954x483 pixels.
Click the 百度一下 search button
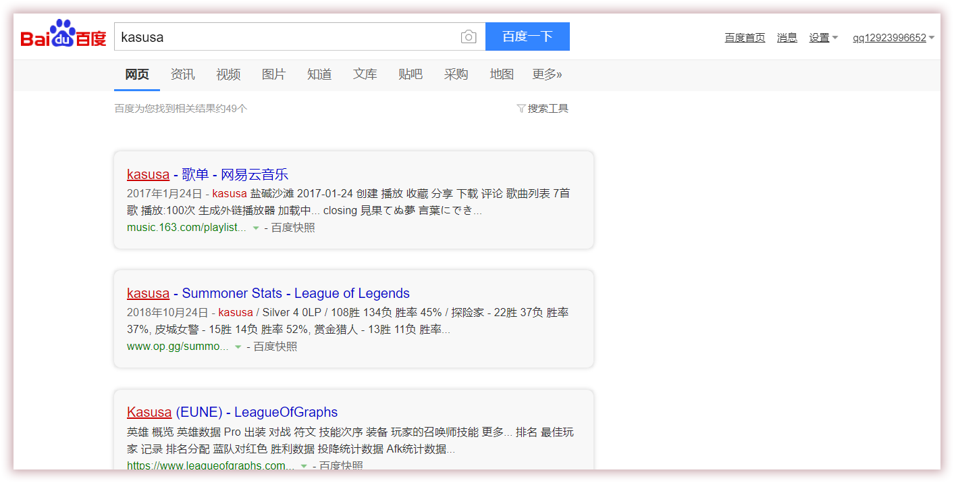527,36
